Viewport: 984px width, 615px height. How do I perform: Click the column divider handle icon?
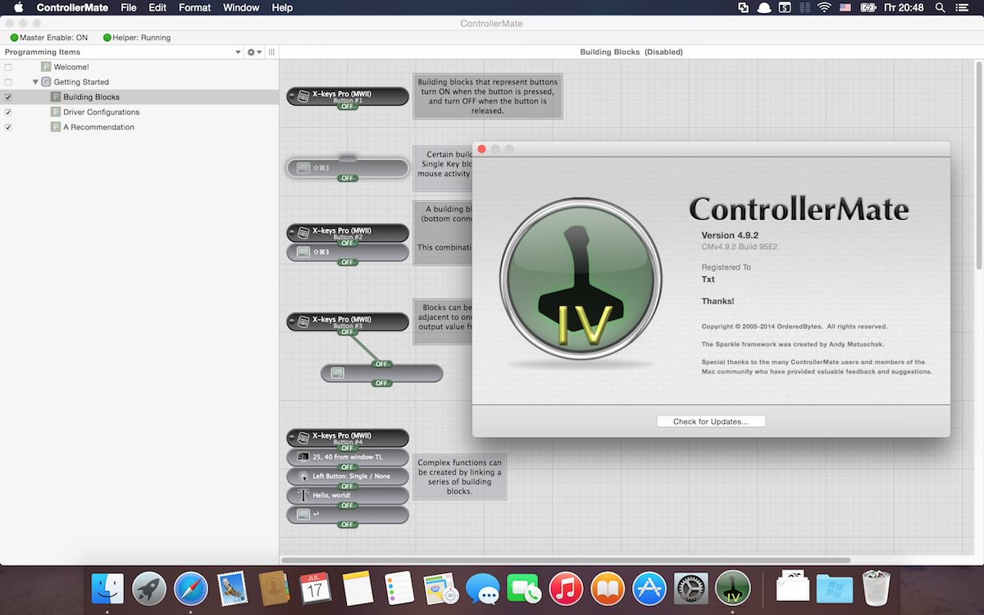pyautogui.click(x=271, y=52)
